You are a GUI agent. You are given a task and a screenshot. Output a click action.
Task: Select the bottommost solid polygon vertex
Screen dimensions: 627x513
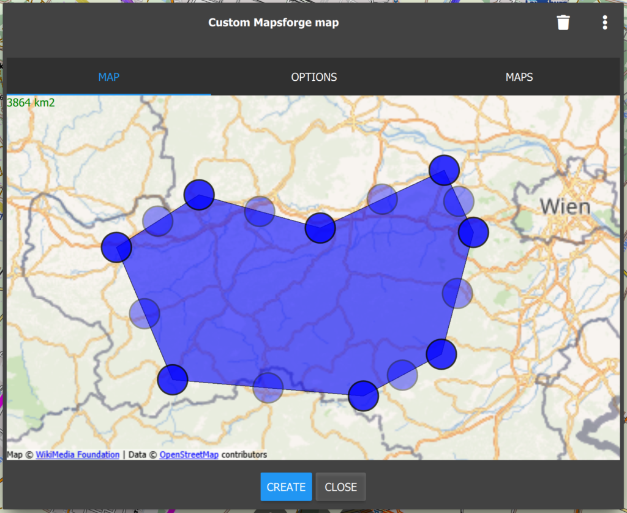[x=364, y=395]
